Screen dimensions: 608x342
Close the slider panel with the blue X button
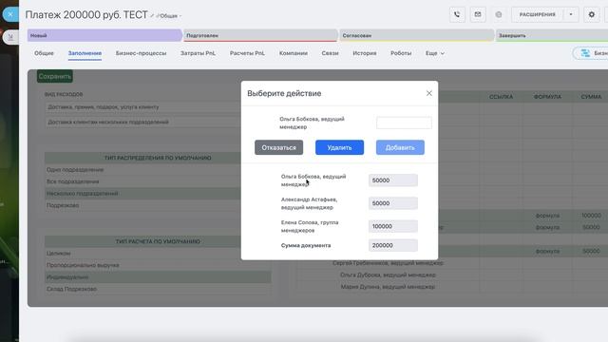click(x=10, y=14)
